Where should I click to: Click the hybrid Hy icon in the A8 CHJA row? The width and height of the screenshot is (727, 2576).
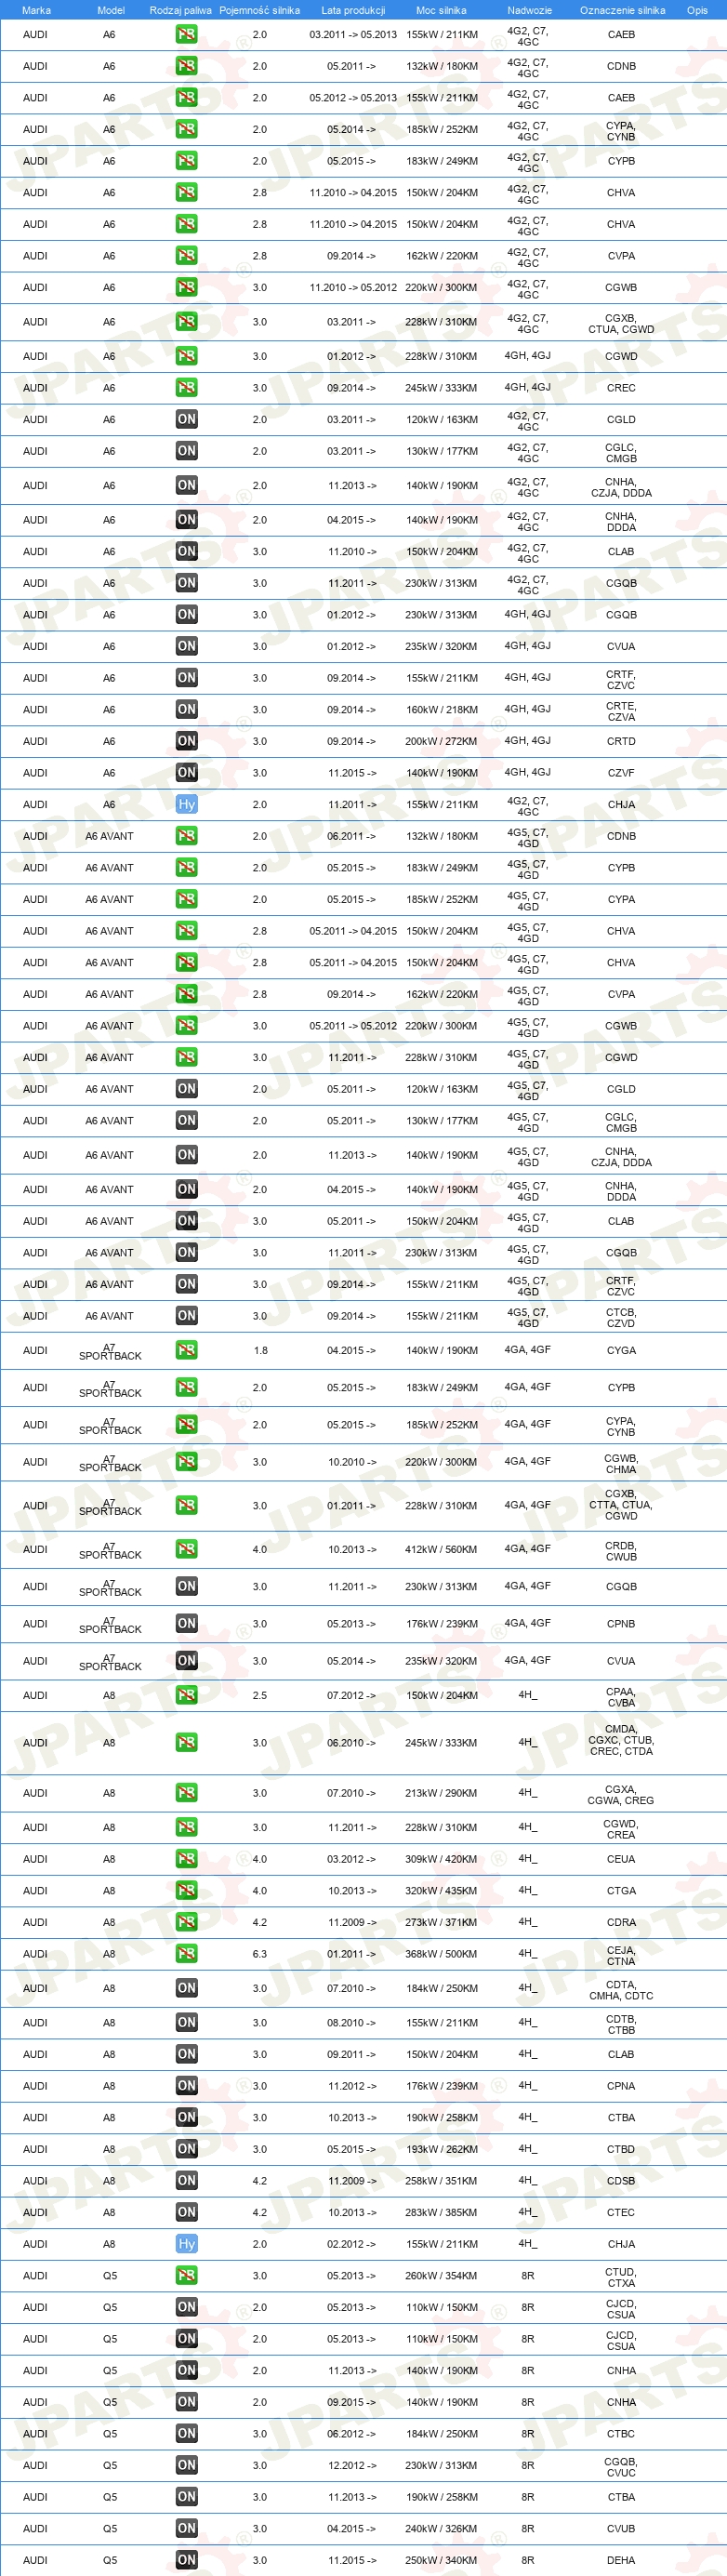[x=186, y=2244]
